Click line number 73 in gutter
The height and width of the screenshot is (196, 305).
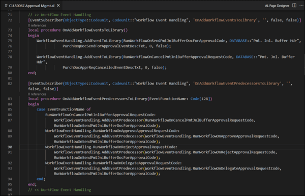10,30
